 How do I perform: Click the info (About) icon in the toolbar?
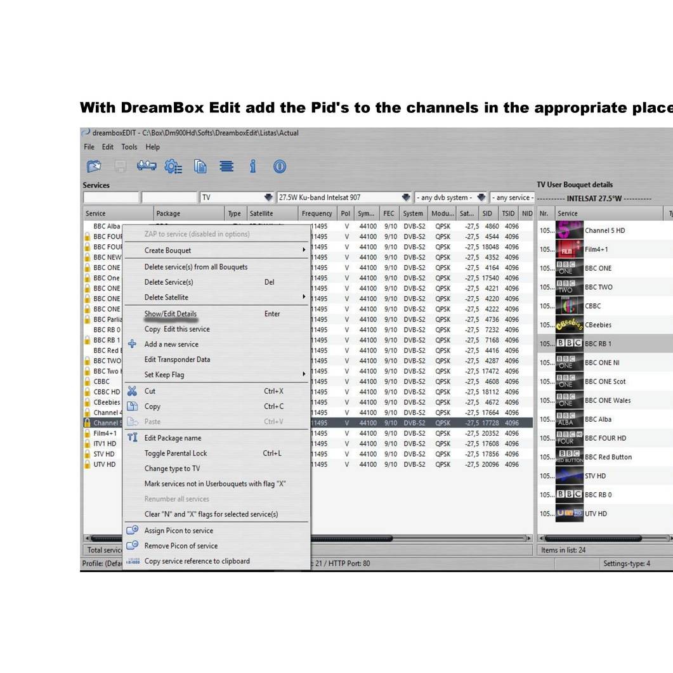(x=252, y=166)
